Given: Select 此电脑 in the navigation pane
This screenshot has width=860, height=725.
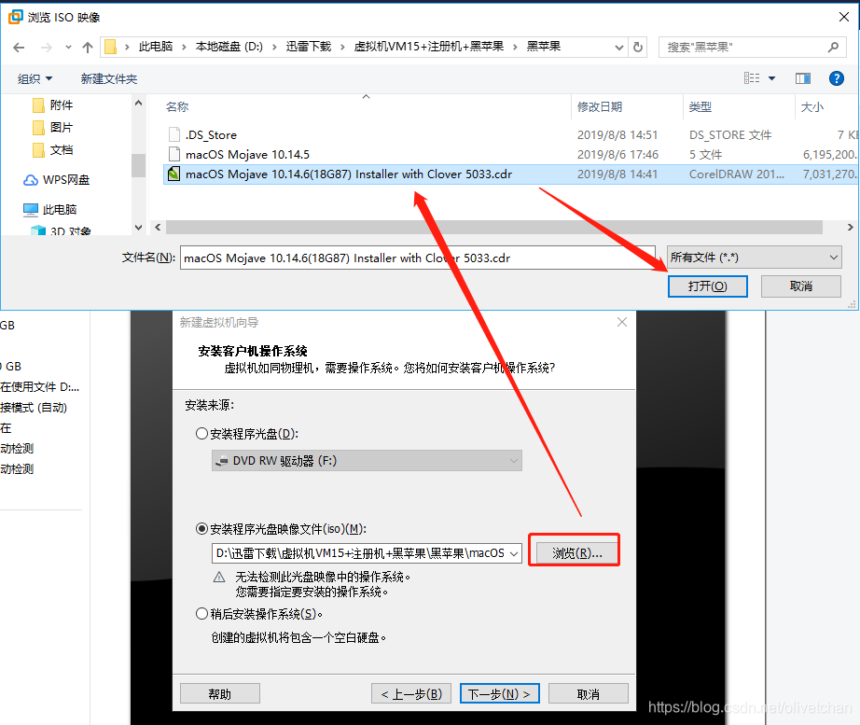Looking at the screenshot, I should (49, 209).
